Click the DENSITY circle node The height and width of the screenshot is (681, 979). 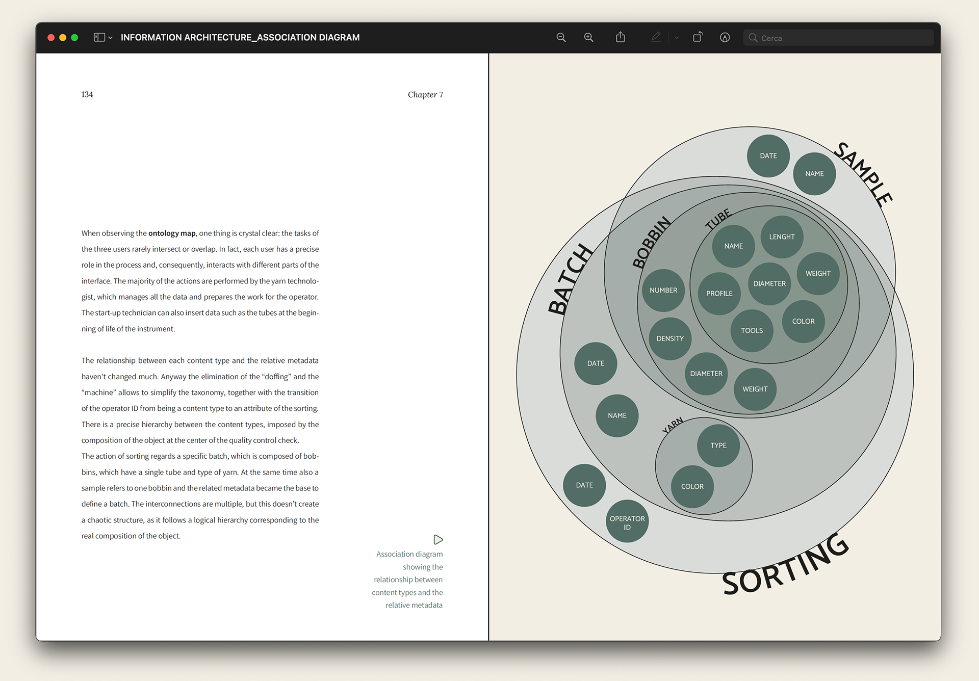click(670, 338)
